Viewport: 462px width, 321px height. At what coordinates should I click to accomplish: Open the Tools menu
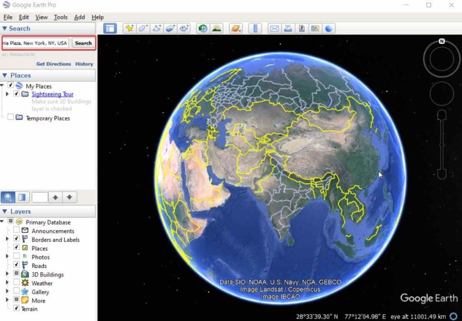[61, 18]
